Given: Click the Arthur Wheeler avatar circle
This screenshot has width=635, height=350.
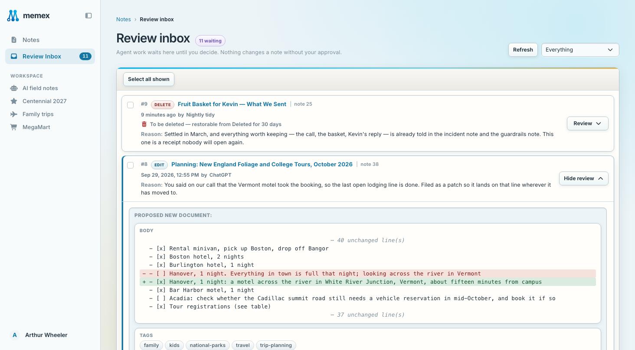Looking at the screenshot, I should coord(15,335).
